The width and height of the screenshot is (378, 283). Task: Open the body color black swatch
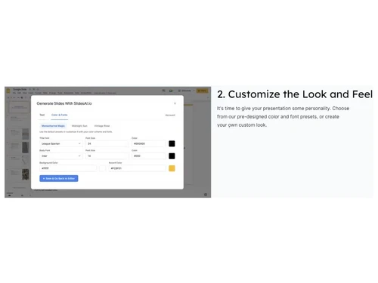pos(172,156)
